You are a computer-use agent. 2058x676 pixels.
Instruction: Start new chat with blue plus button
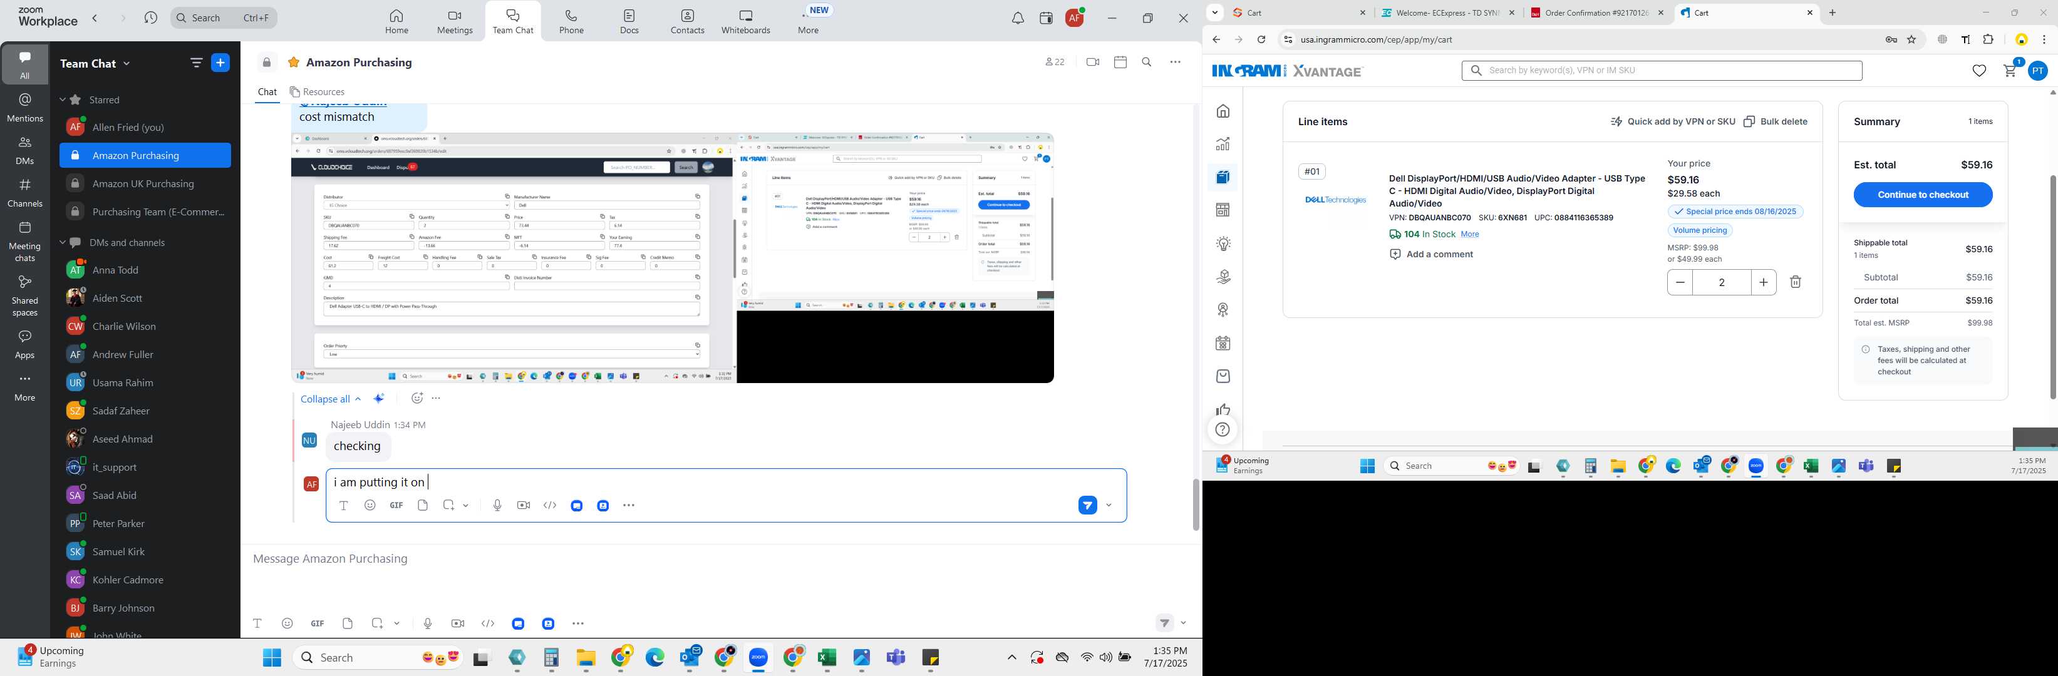[x=220, y=63]
